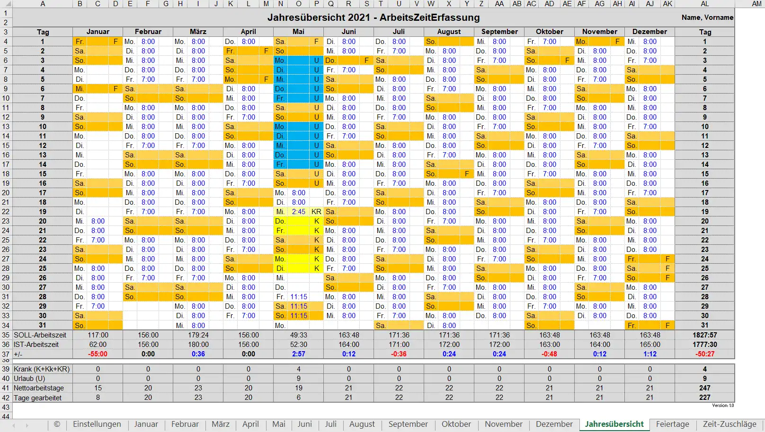
Task: Click the 'Krank (K+Kk+KR)' row label
Action: [43, 369]
